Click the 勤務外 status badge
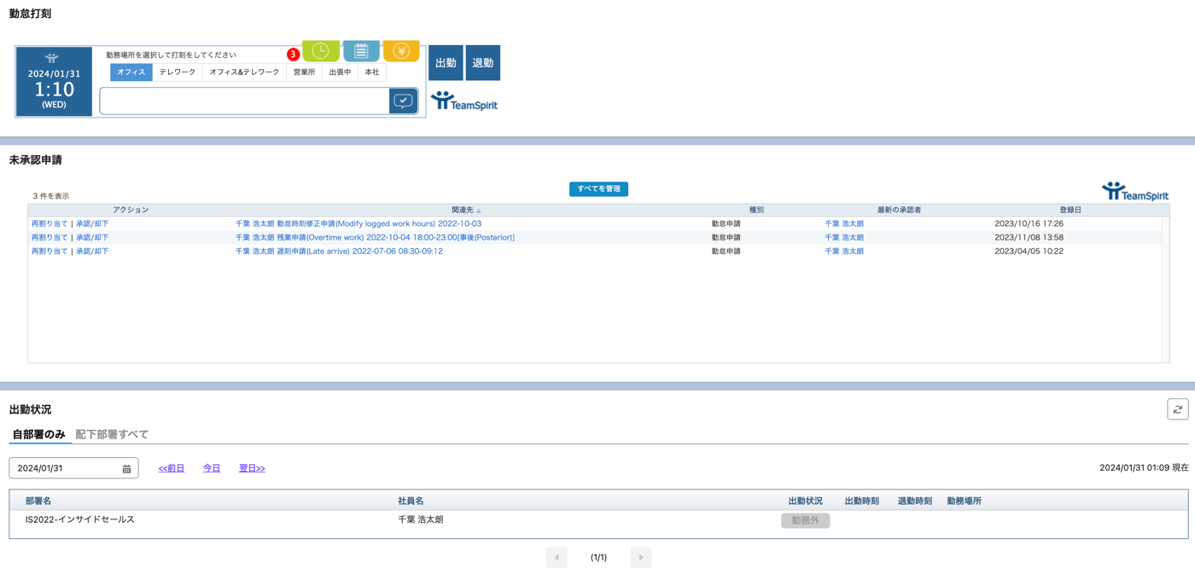Image resolution: width=1195 pixels, height=574 pixels. pyautogui.click(x=805, y=520)
